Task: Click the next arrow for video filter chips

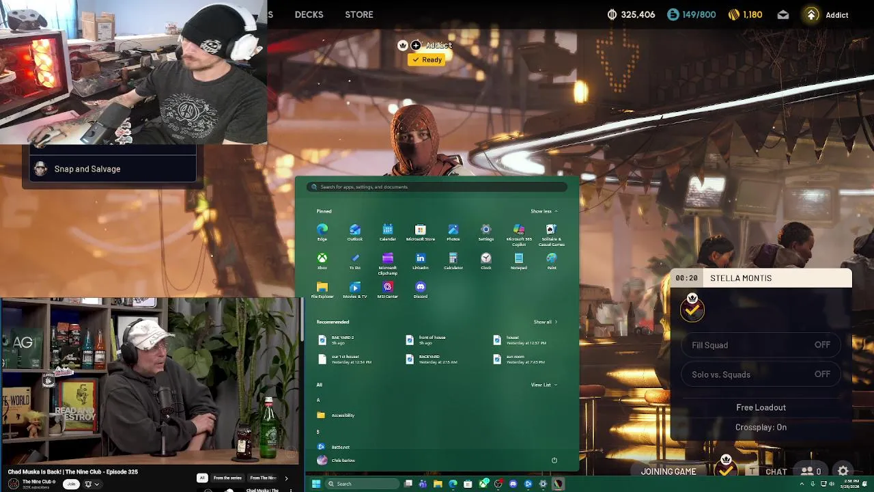Action: pos(286,478)
